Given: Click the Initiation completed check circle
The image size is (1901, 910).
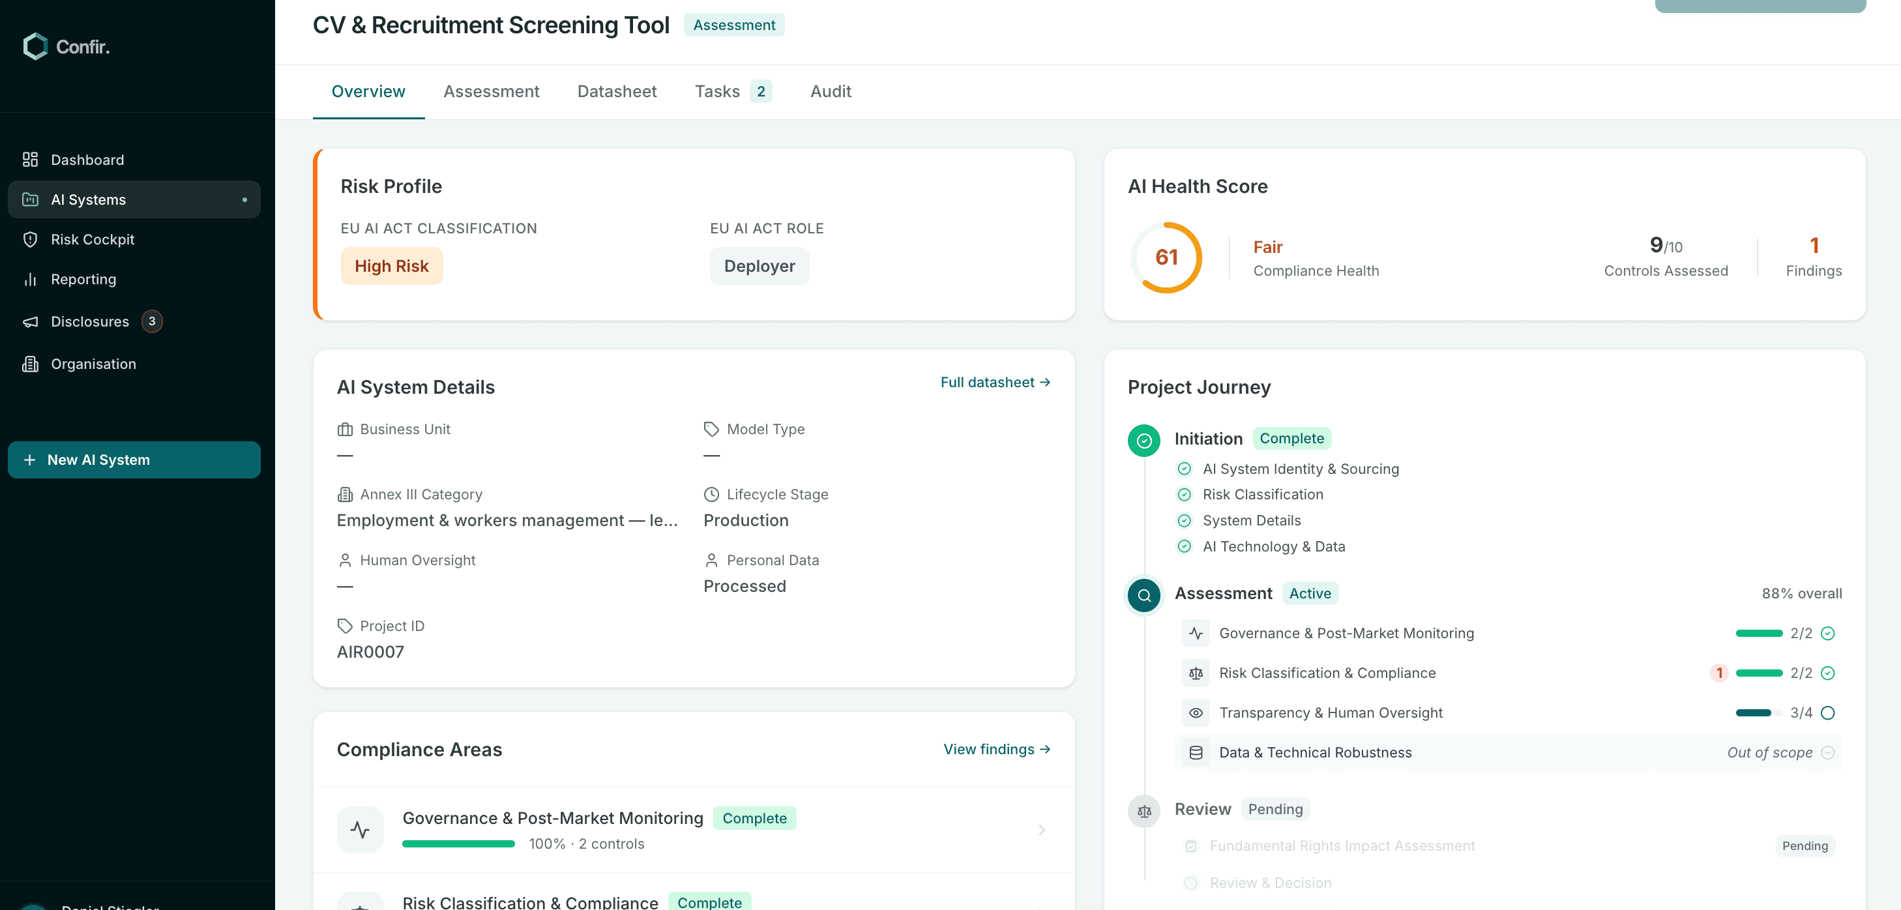Looking at the screenshot, I should coord(1144,441).
